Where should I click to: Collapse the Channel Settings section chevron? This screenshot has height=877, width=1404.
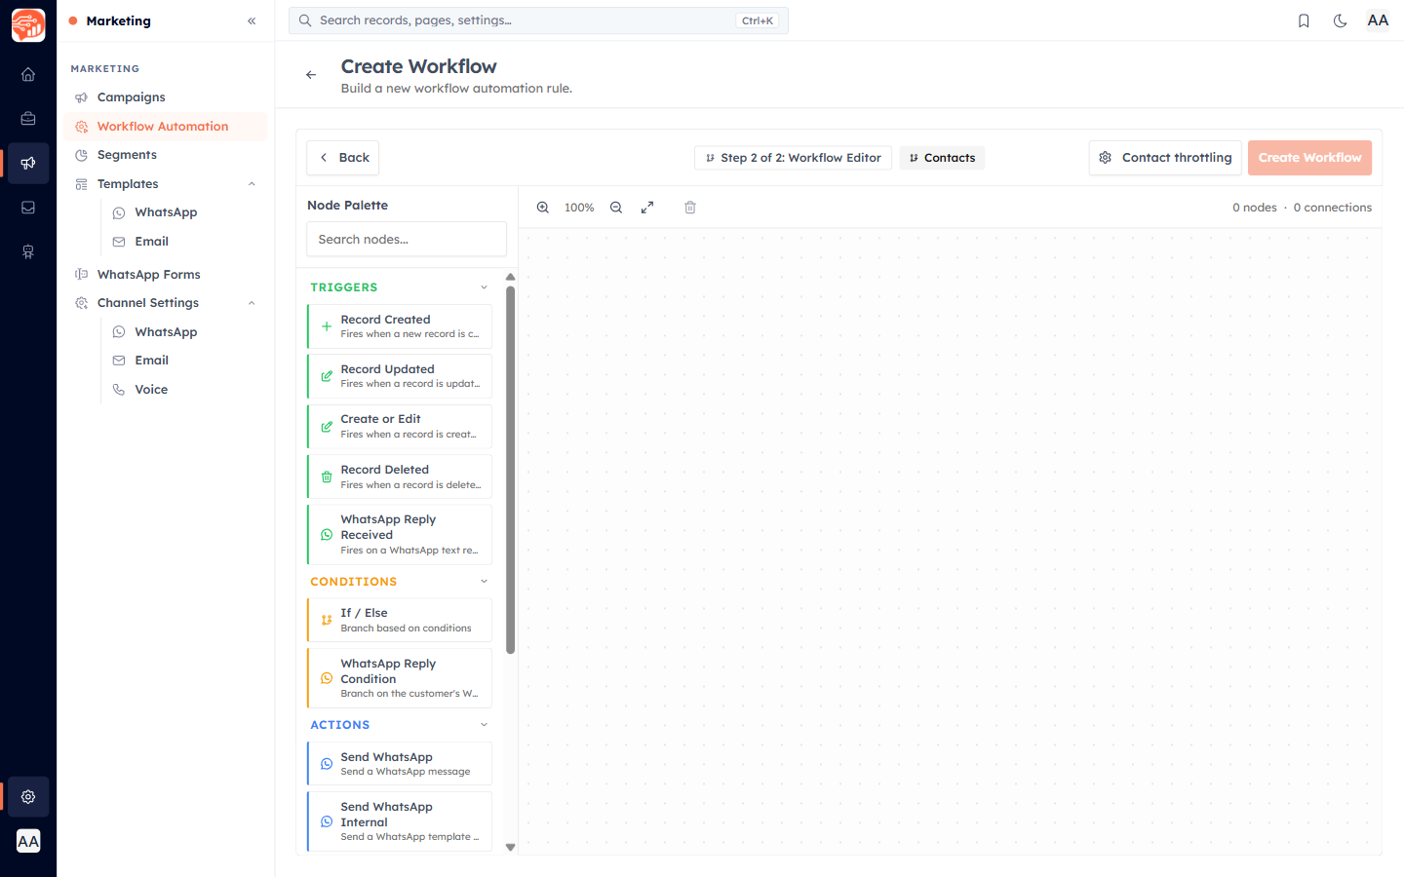252,303
